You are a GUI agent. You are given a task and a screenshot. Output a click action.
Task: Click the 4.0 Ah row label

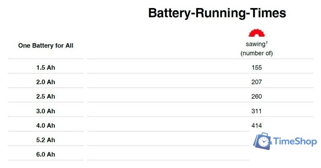(x=46, y=126)
